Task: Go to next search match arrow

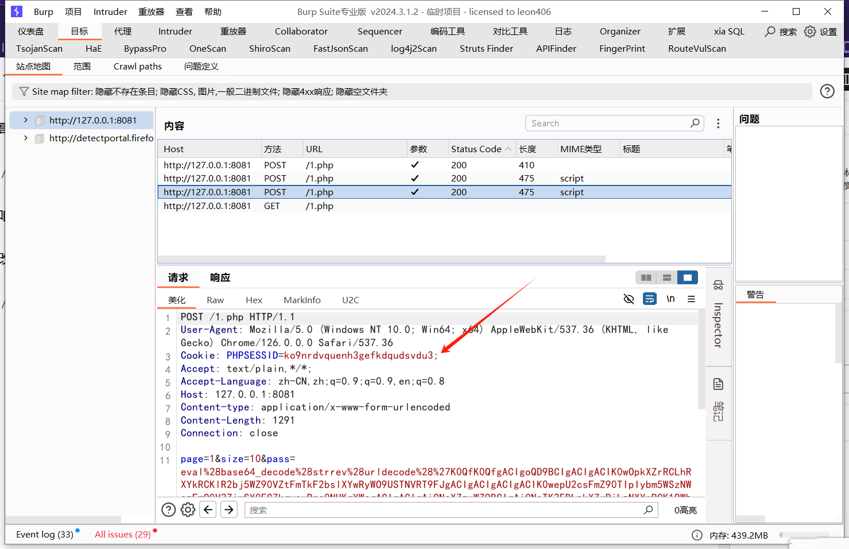Action: pos(229,509)
